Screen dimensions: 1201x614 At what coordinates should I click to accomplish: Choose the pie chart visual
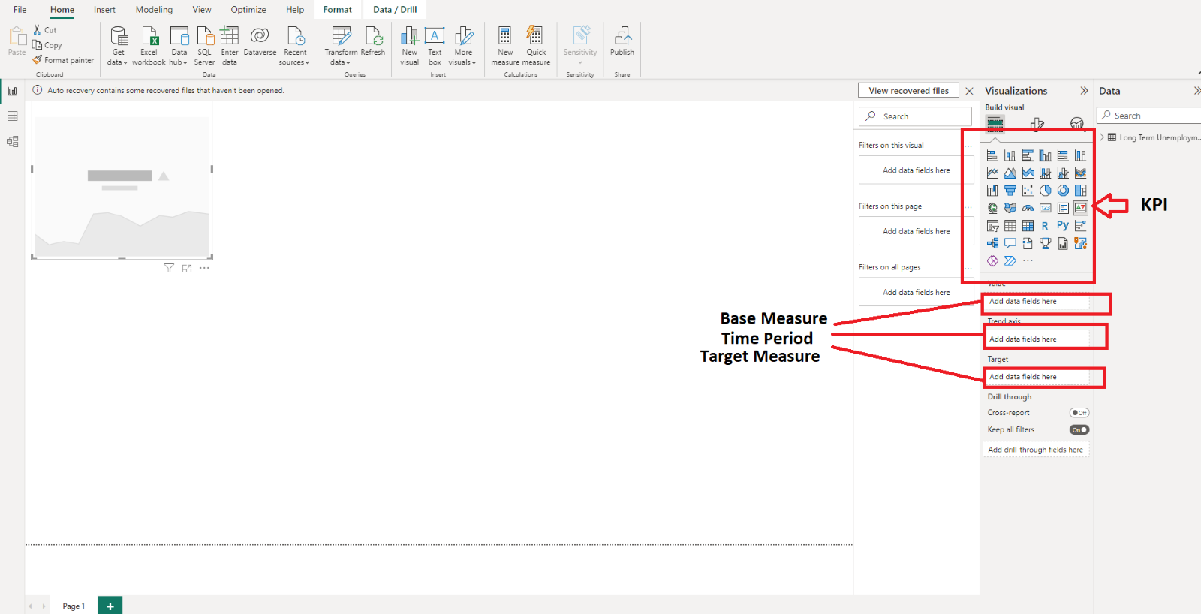coord(1045,191)
